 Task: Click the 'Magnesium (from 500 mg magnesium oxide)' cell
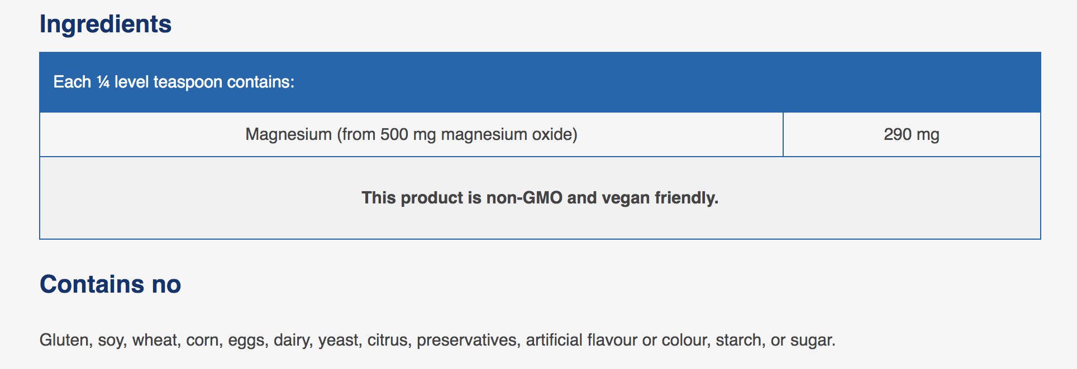click(x=411, y=134)
